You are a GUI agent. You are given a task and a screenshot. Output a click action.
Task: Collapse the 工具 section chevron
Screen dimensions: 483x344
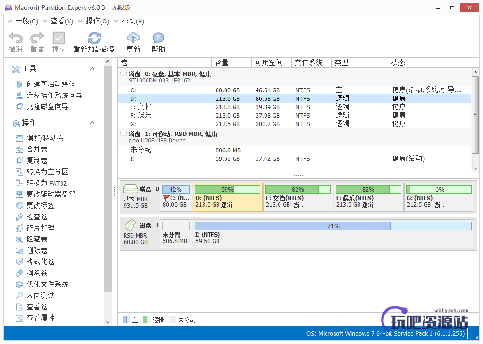[x=92, y=69]
